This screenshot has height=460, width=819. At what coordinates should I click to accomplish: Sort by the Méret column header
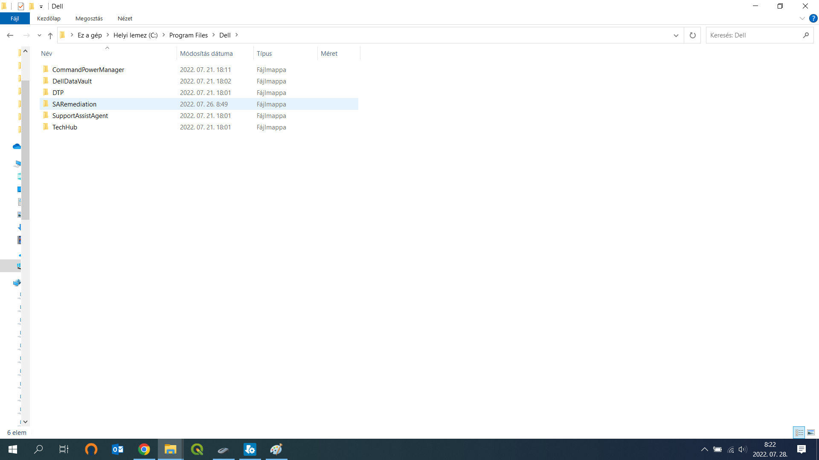click(x=339, y=54)
